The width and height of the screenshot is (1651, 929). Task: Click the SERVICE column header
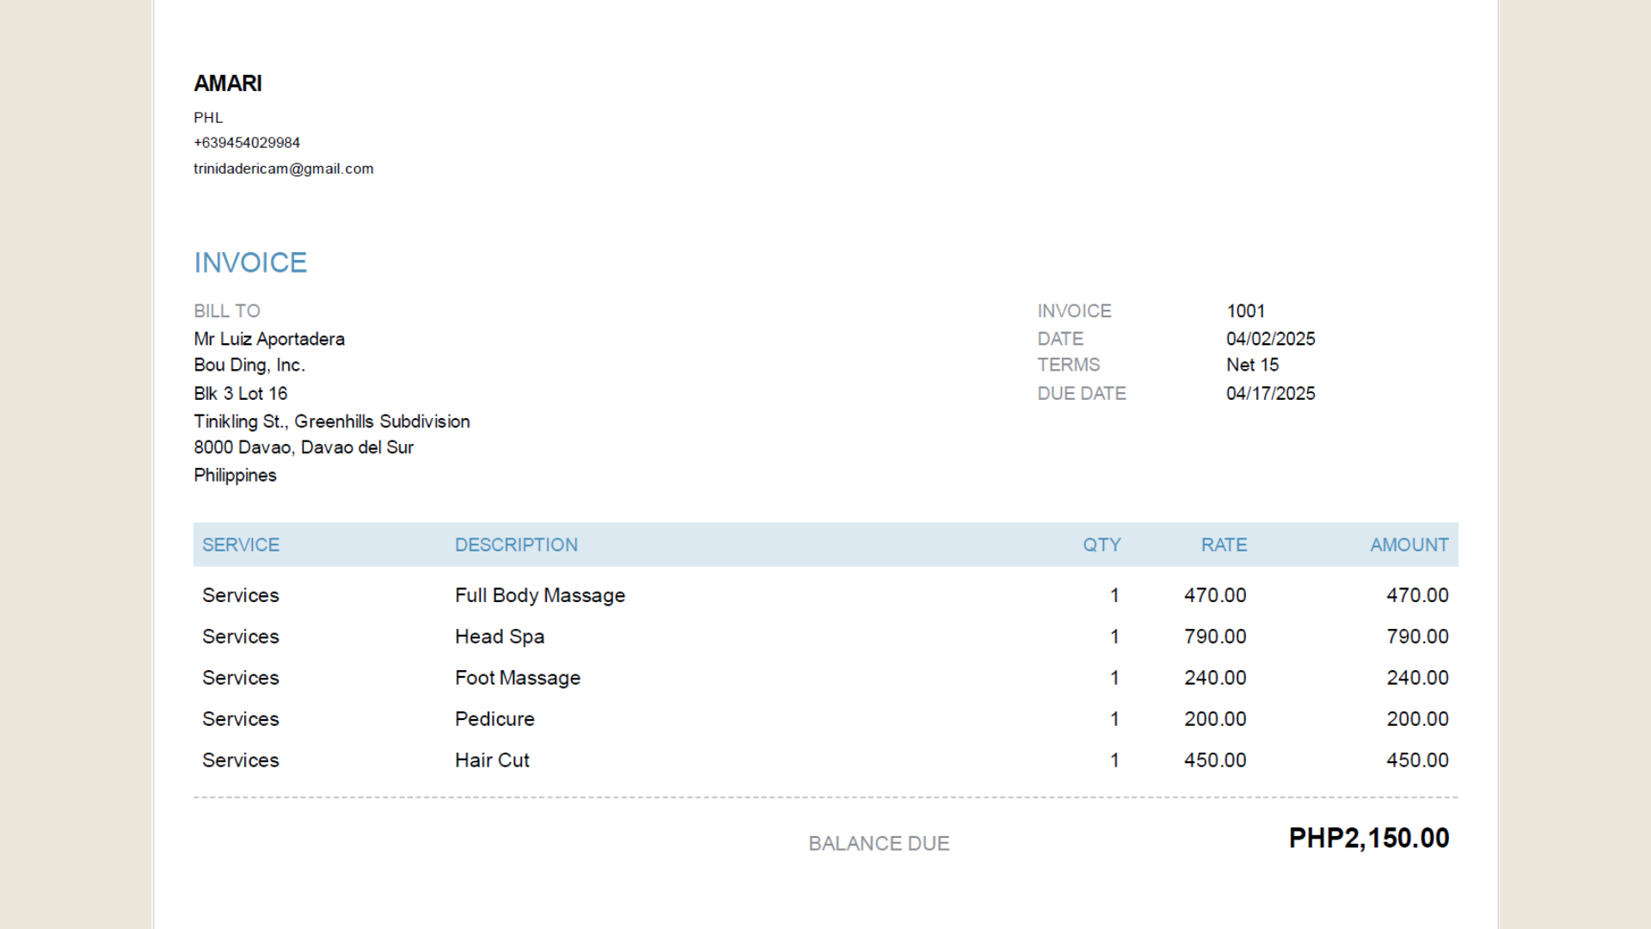[x=241, y=544]
